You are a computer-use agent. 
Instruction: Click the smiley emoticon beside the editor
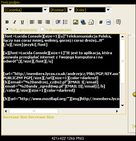tap(134, 94)
